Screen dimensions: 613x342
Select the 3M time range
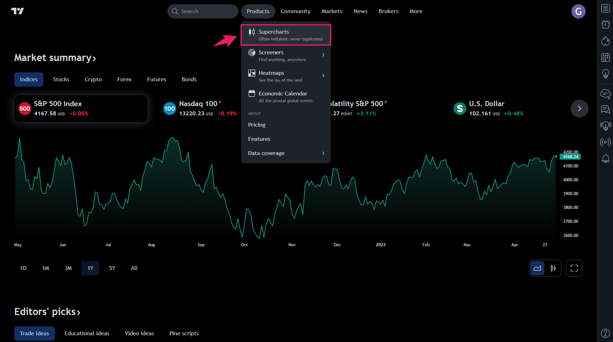pos(68,268)
